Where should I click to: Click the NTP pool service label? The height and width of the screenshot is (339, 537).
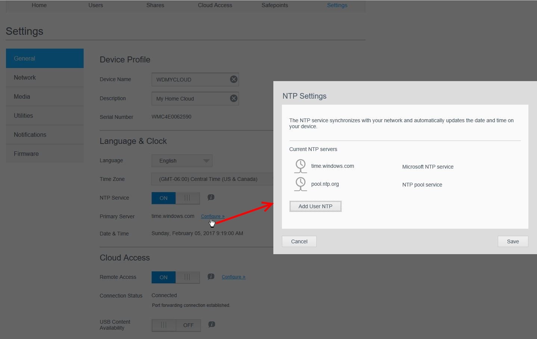coord(422,185)
